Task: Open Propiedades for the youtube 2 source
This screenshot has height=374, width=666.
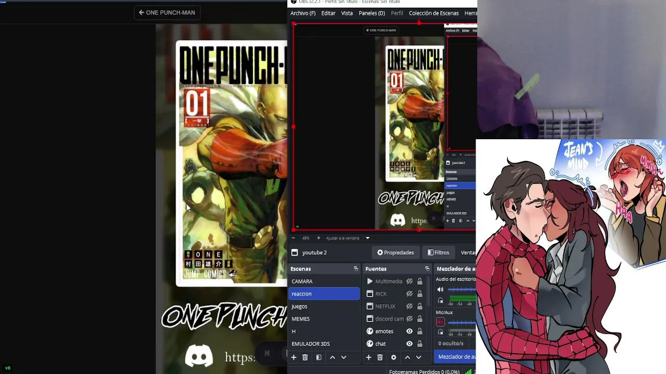Action: [395, 252]
